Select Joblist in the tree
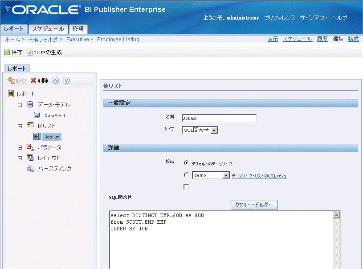This screenshot has height=269, width=363. (x=52, y=137)
